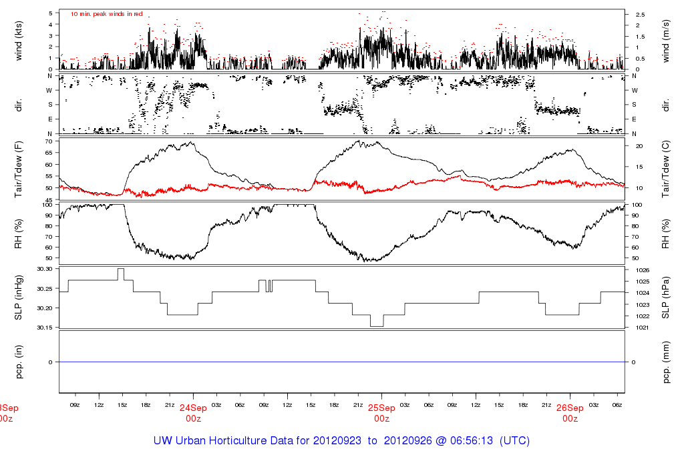Click the 'wind (m/s)' axis label

[666, 41]
